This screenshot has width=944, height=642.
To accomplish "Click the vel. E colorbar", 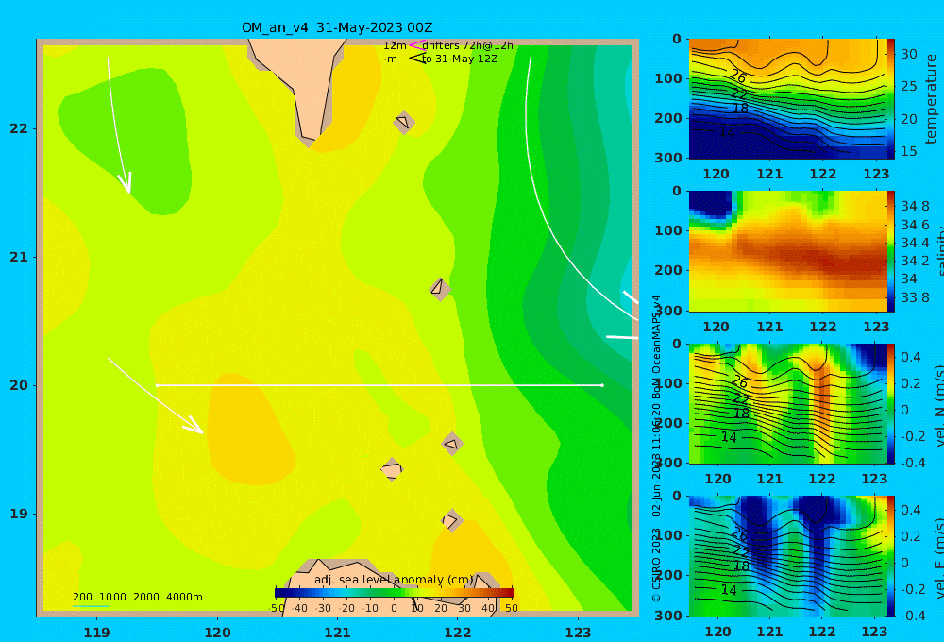I will 891,556.
